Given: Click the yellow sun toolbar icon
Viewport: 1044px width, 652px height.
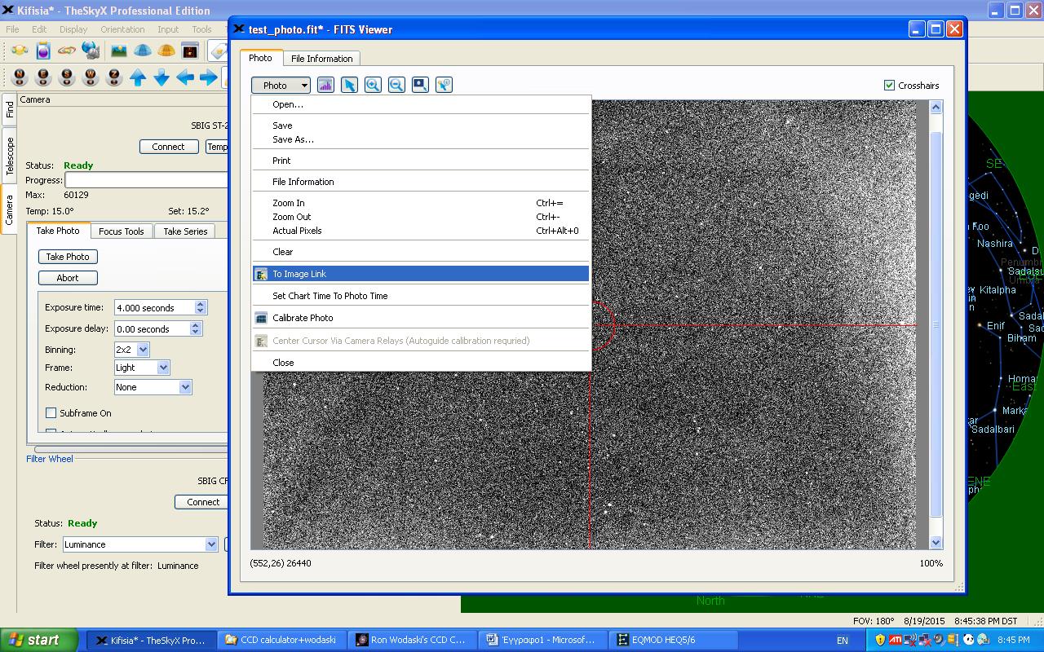Looking at the screenshot, I should (x=20, y=51).
